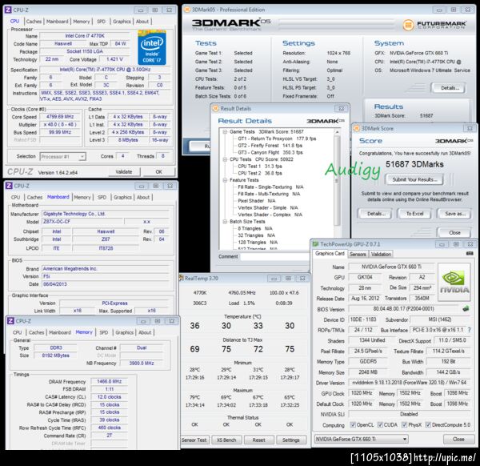Click the CPU-Z Memory window title icon
This screenshot has height=466, width=480.
(x=10, y=321)
